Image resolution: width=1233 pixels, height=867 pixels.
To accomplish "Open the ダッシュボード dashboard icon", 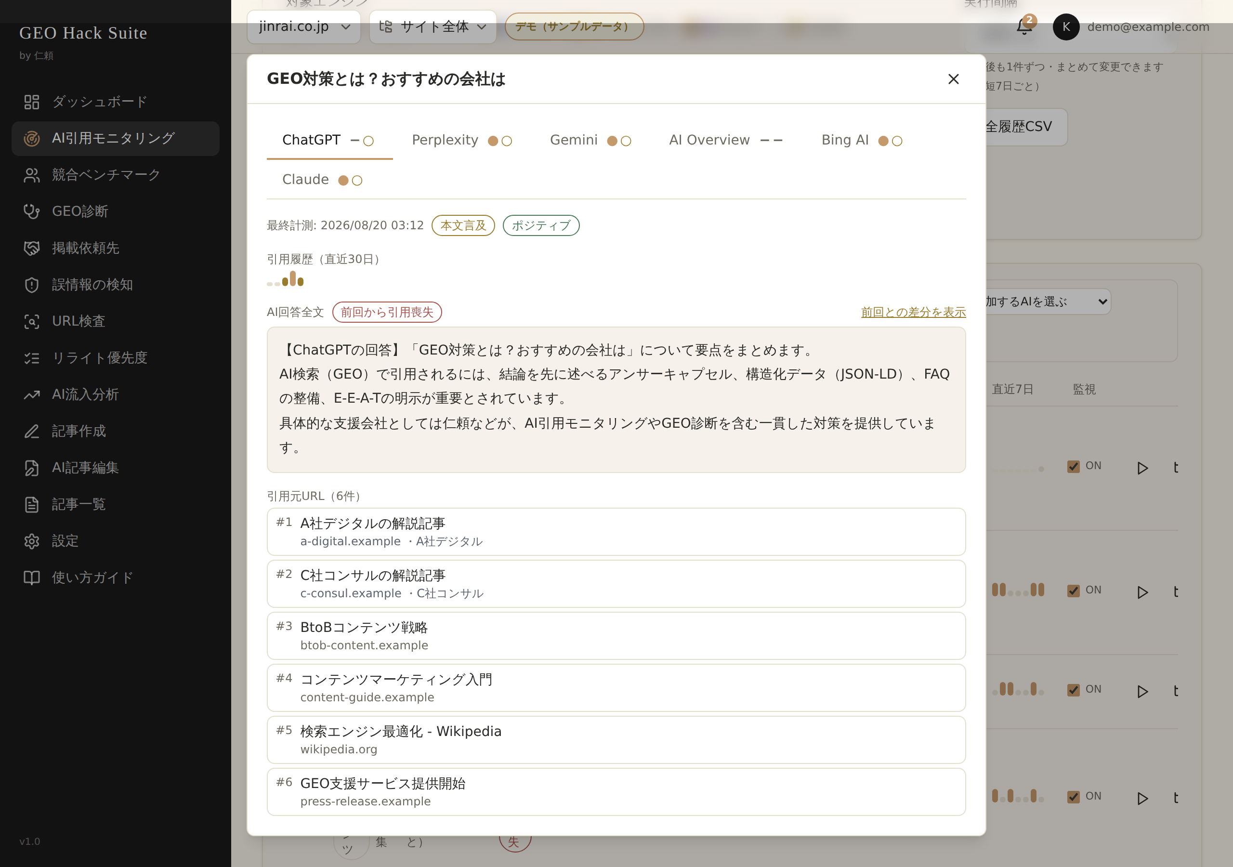I will (32, 102).
